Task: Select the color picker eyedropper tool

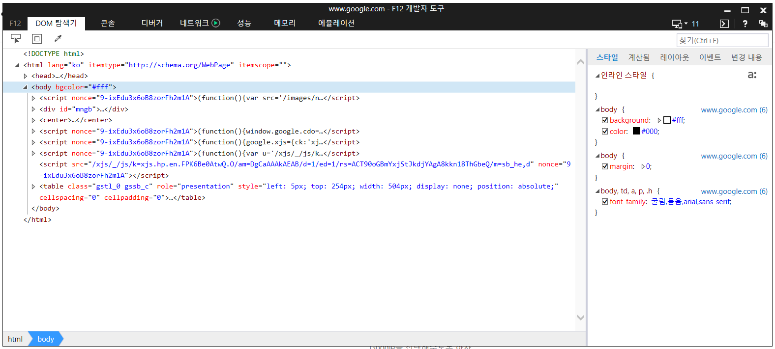Action: [58, 38]
